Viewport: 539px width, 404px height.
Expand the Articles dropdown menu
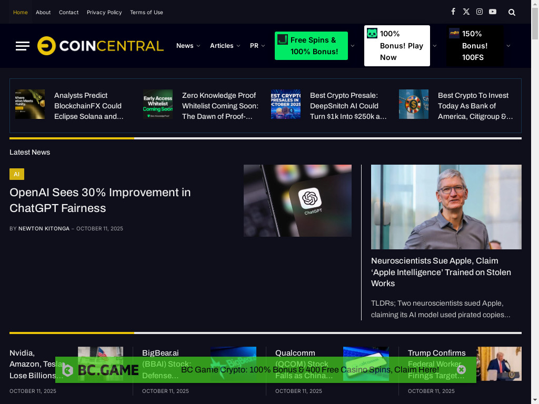pyautogui.click(x=225, y=46)
